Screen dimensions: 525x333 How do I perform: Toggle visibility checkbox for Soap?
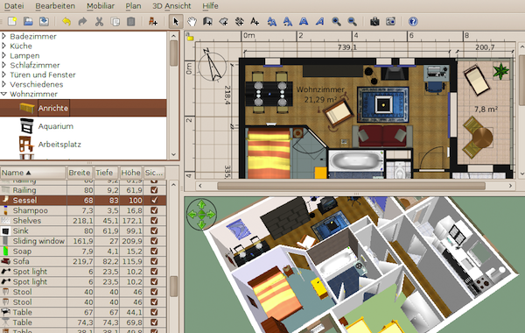(154, 252)
